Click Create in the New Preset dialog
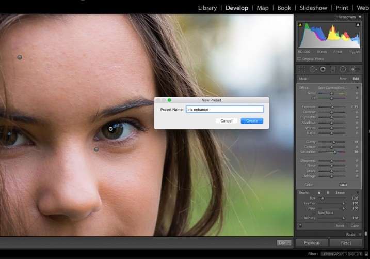The image size is (370, 259). (x=252, y=121)
